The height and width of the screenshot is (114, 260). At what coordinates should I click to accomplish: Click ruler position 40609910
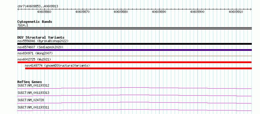coord(236,12)
